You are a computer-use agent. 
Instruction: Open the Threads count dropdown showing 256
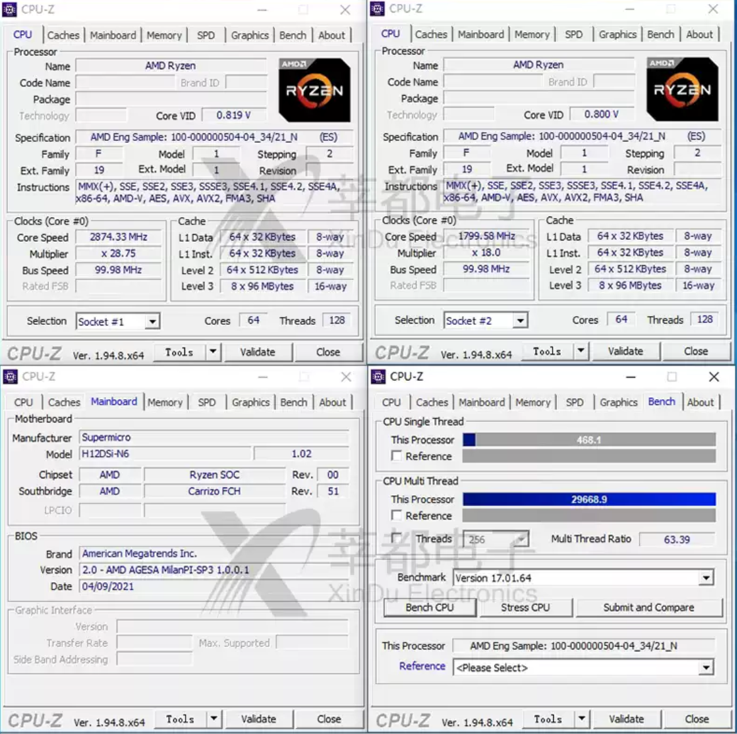pyautogui.click(x=521, y=539)
